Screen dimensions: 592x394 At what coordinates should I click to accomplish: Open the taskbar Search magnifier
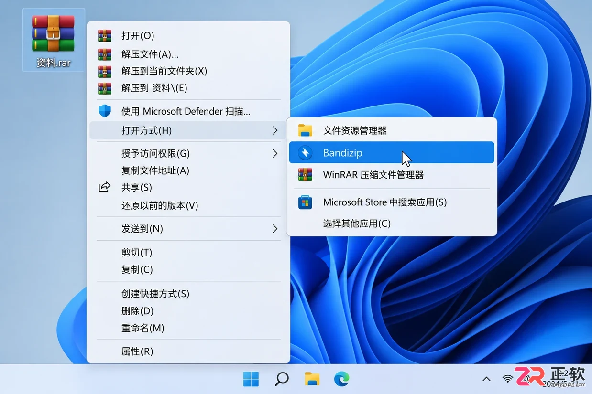point(282,379)
